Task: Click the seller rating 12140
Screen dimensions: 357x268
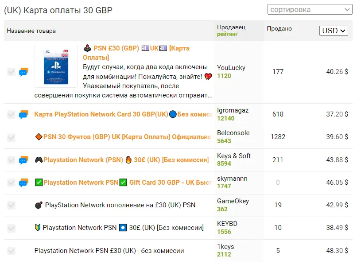Action: click(225, 118)
